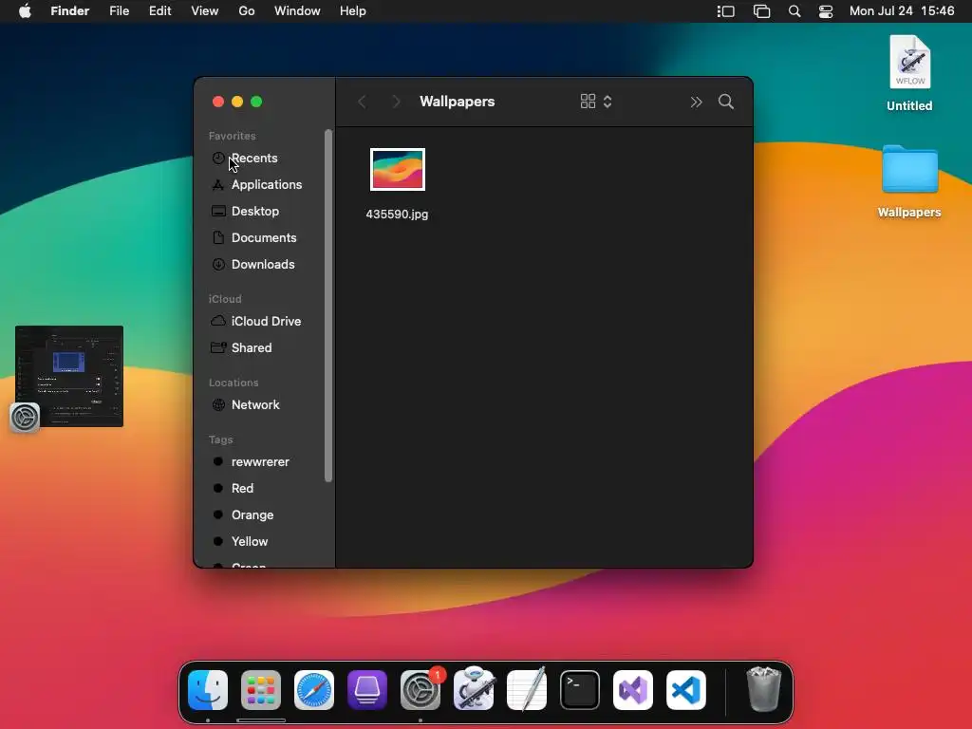The height and width of the screenshot is (729, 972).
Task: Open Safari from the Dock
Action: point(314,690)
